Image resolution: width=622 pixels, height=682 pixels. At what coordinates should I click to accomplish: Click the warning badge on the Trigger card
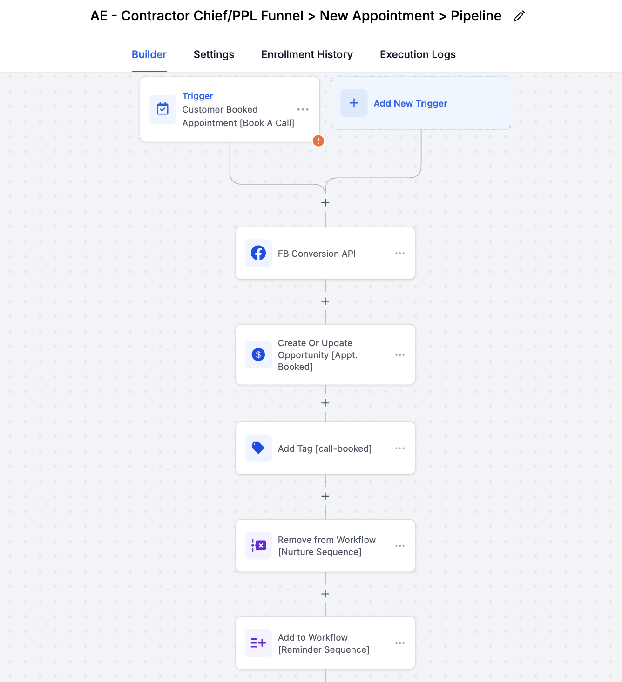click(x=318, y=140)
